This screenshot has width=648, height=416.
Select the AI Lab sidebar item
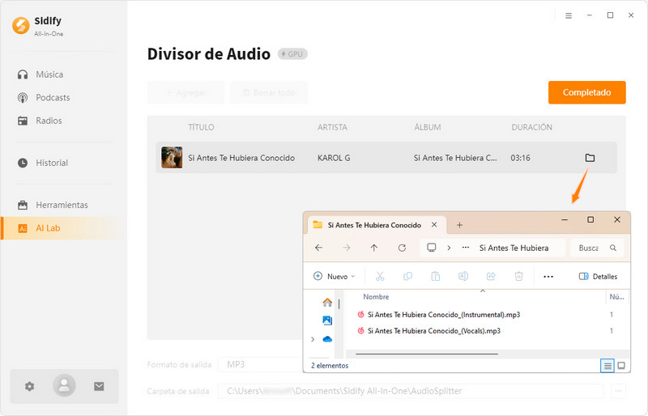[x=62, y=228]
